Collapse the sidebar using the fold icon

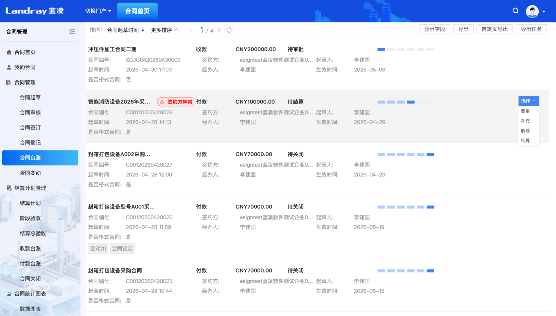tap(72, 32)
